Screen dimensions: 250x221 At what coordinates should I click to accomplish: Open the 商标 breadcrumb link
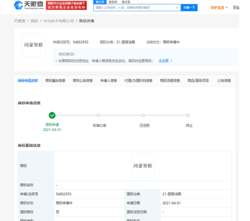coord(34,21)
